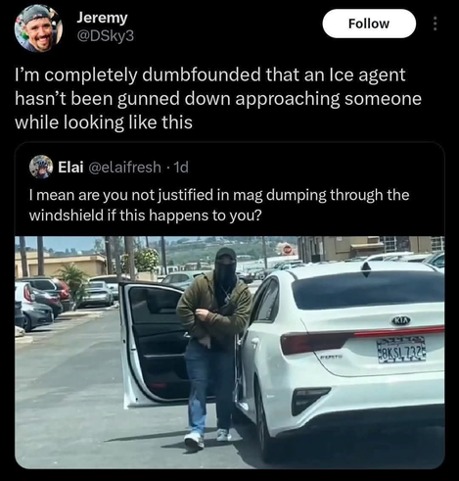Follow the @DSky3 account

[x=369, y=24]
